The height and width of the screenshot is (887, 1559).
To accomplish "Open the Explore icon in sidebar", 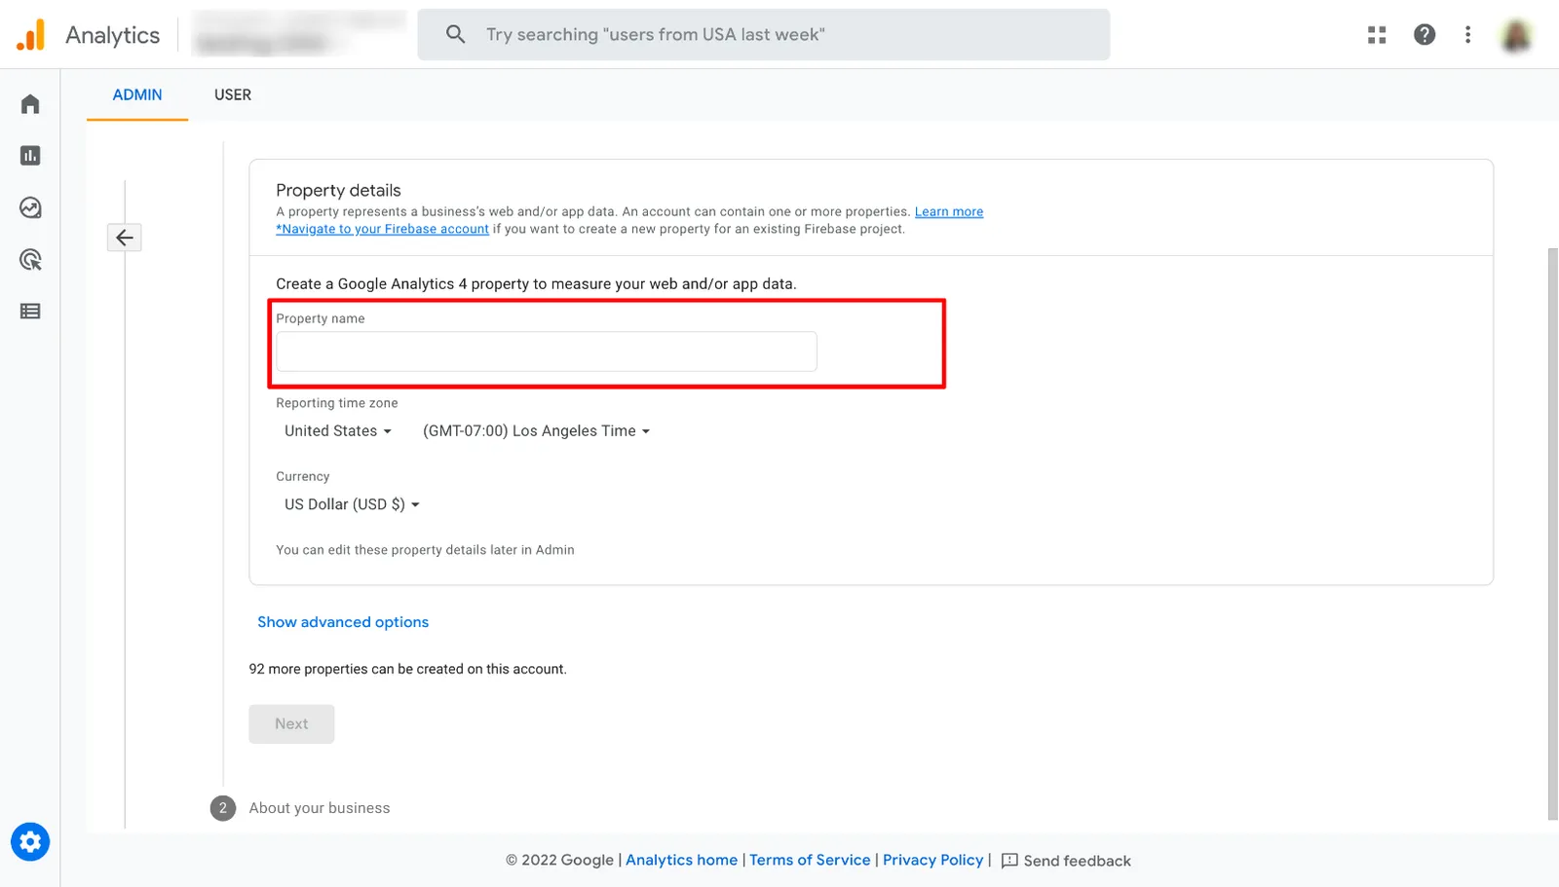I will 30,207.
